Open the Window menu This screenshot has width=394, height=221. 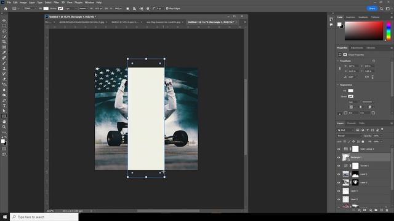point(89,2)
